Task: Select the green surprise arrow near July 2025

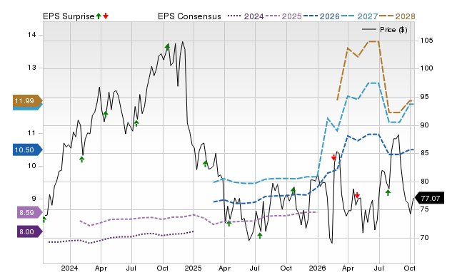Action: (260, 236)
